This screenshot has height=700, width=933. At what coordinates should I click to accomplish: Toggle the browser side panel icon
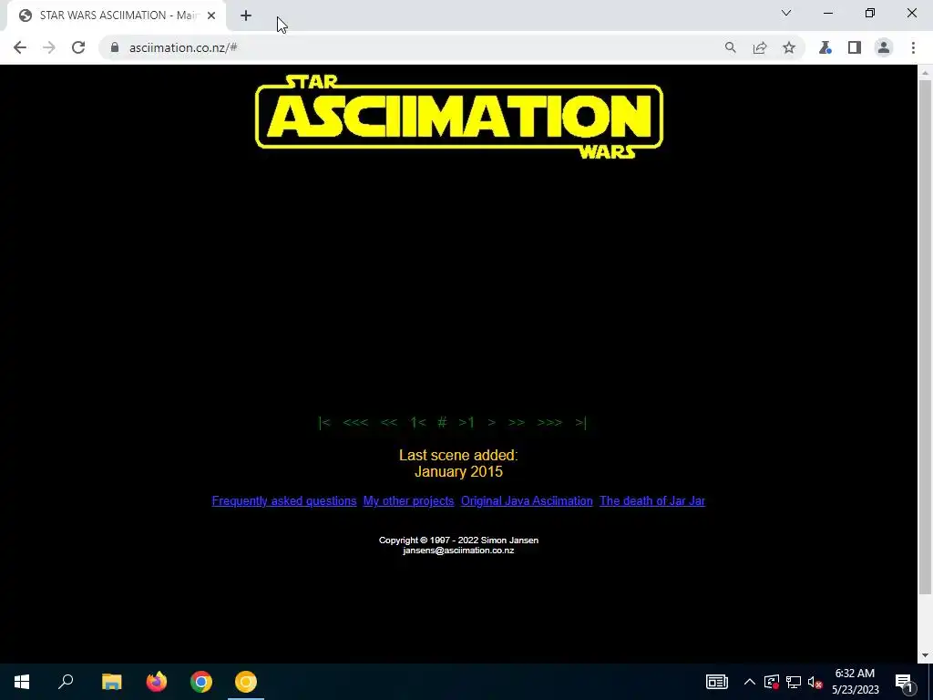coord(855,47)
